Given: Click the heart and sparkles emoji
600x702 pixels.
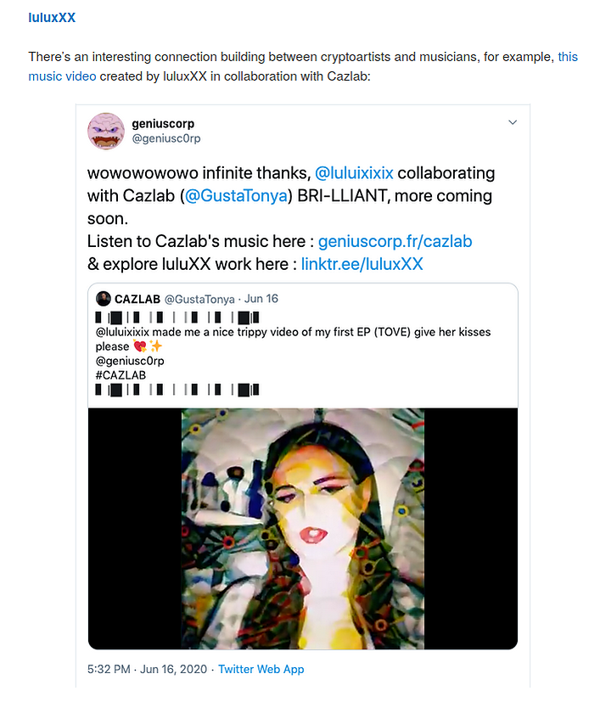Looking at the screenshot, I should pos(148,346).
